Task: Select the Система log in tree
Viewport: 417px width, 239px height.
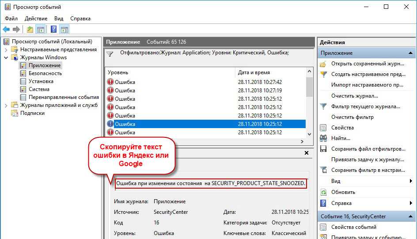Action: pyautogui.click(x=39, y=89)
